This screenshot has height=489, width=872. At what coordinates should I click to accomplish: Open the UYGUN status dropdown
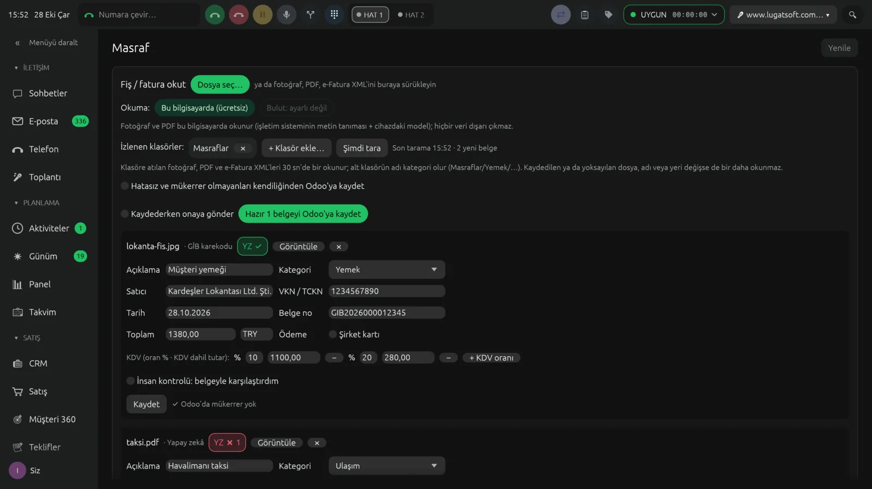(x=674, y=15)
